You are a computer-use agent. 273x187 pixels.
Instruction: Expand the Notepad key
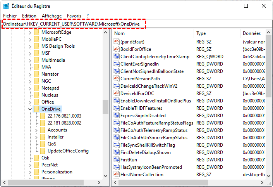tap(30, 88)
